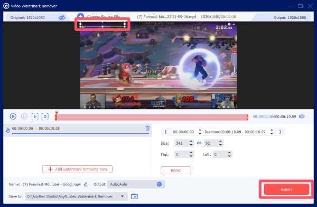Viewport: 317px width, 207px height.
Task: Click the source file name text
Action: click(166, 17)
